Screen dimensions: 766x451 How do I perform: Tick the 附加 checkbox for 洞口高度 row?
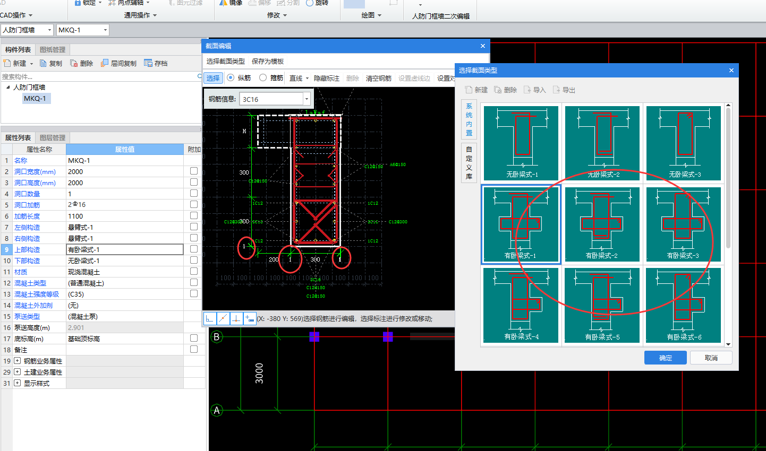(194, 182)
